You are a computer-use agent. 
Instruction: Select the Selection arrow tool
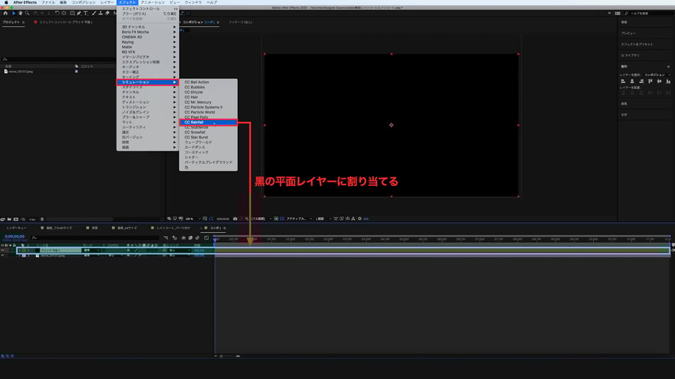click(x=13, y=13)
